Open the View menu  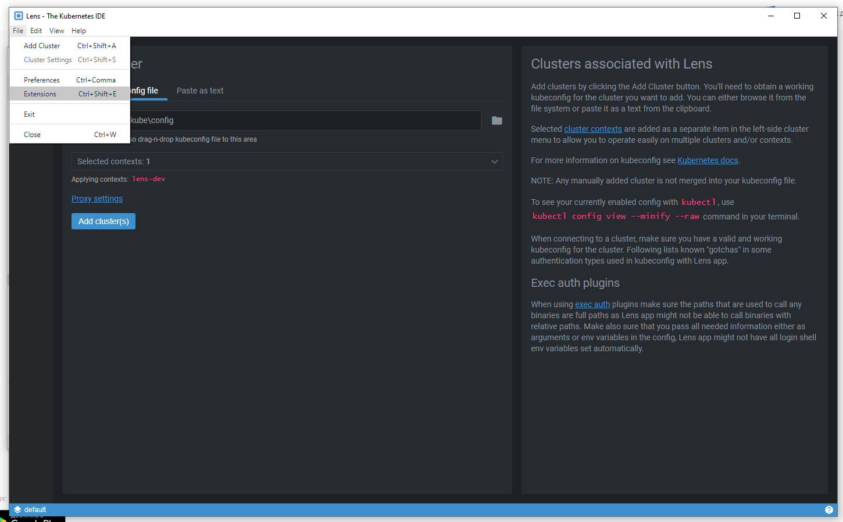pyautogui.click(x=56, y=30)
